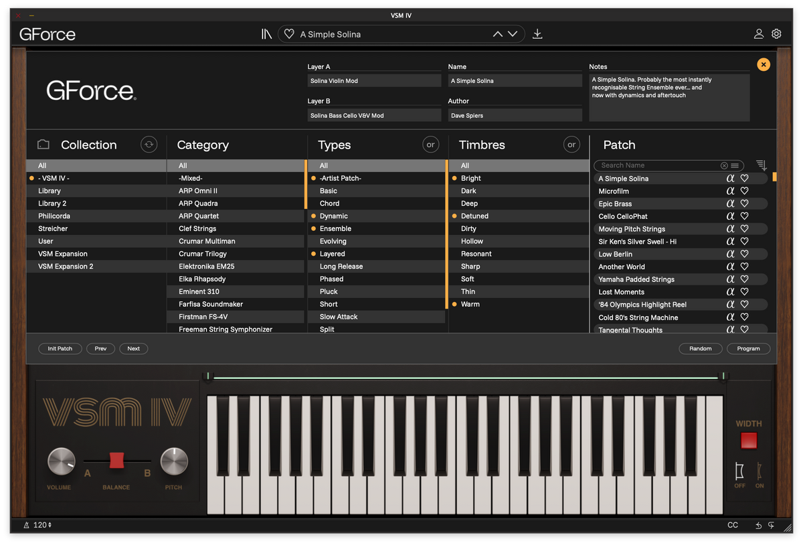
Task: Click the alpha icon for Microfilm
Action: [x=730, y=191]
